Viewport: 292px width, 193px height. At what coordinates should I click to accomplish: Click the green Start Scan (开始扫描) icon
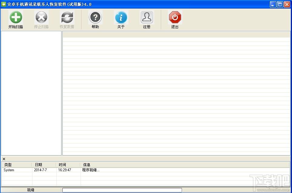(x=16, y=17)
